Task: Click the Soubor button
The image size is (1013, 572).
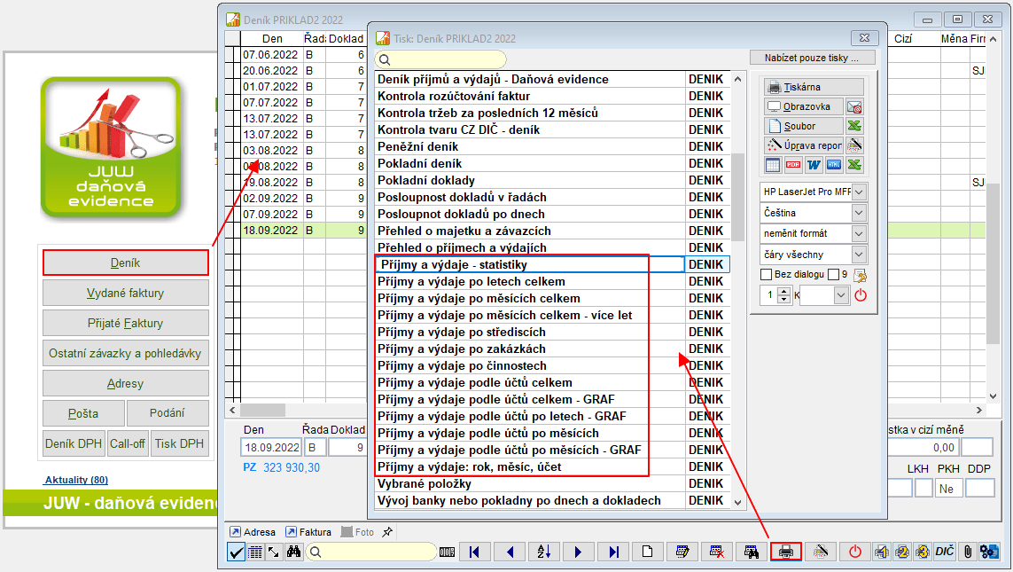Action: click(804, 126)
